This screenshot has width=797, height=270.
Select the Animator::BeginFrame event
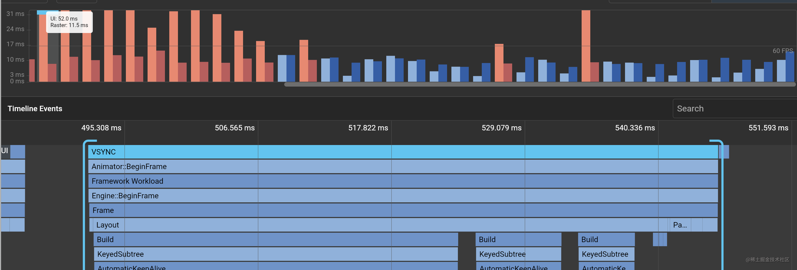(403, 167)
